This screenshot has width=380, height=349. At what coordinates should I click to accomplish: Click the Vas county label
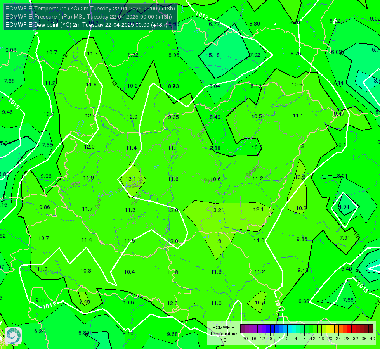76,184
